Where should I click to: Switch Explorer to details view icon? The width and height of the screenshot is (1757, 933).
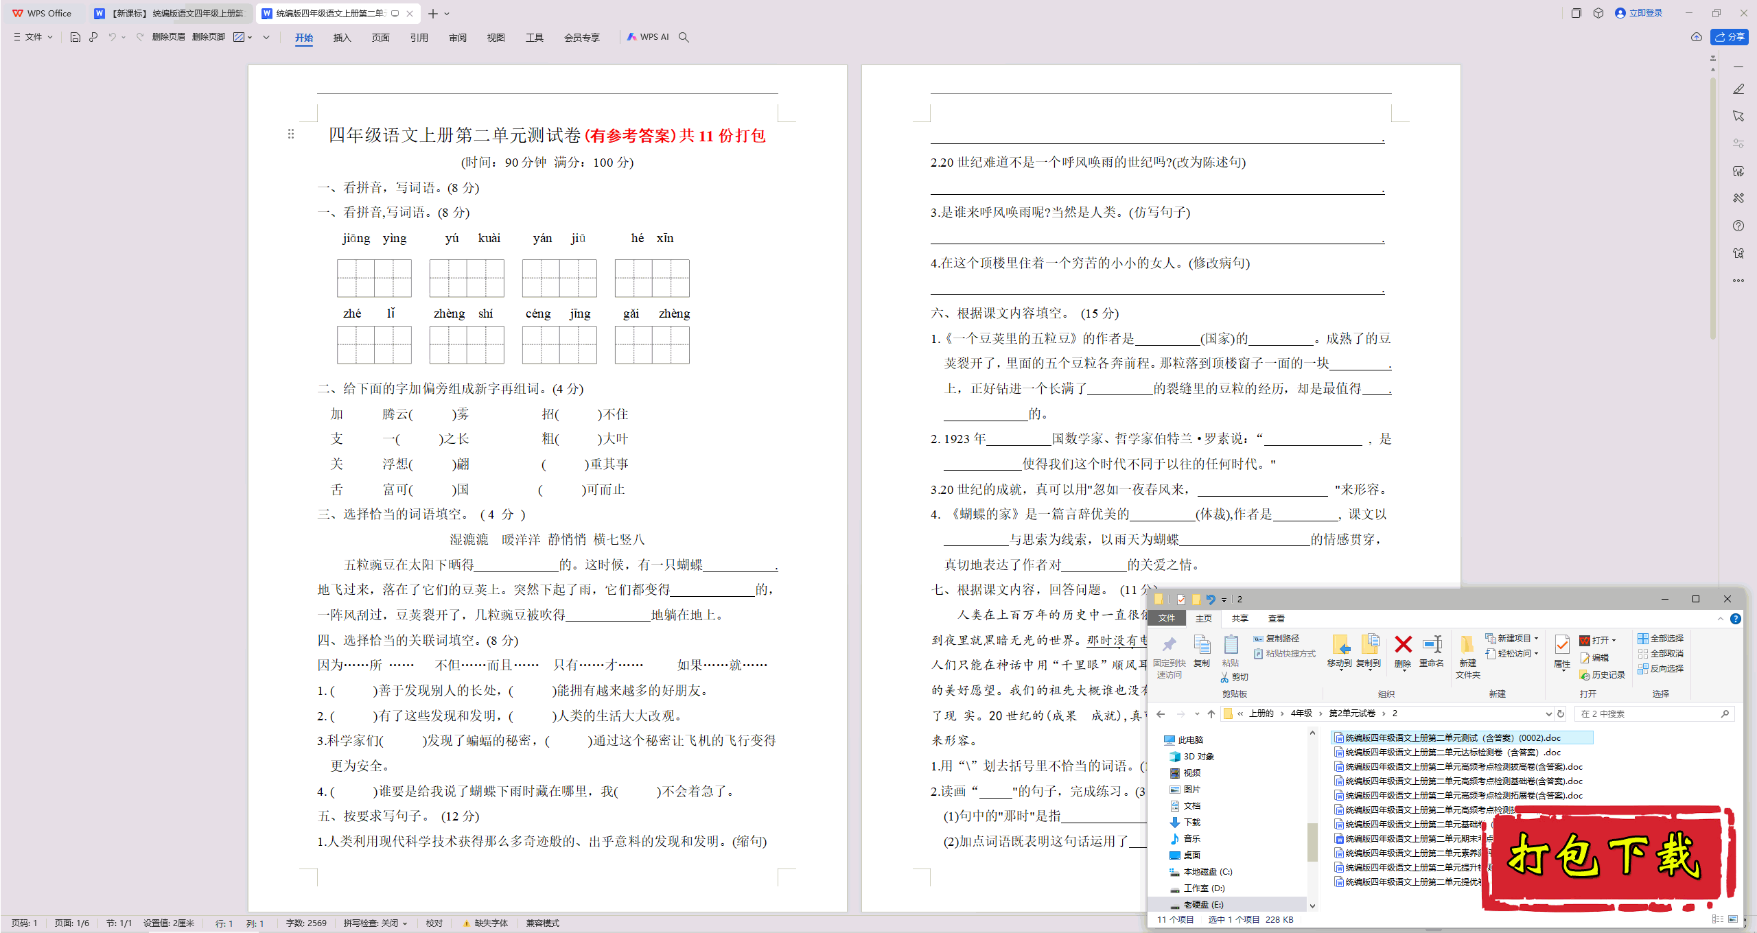coord(1718,919)
